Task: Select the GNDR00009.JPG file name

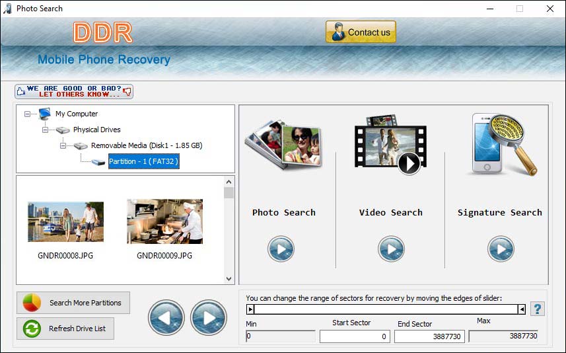Action: coord(164,255)
